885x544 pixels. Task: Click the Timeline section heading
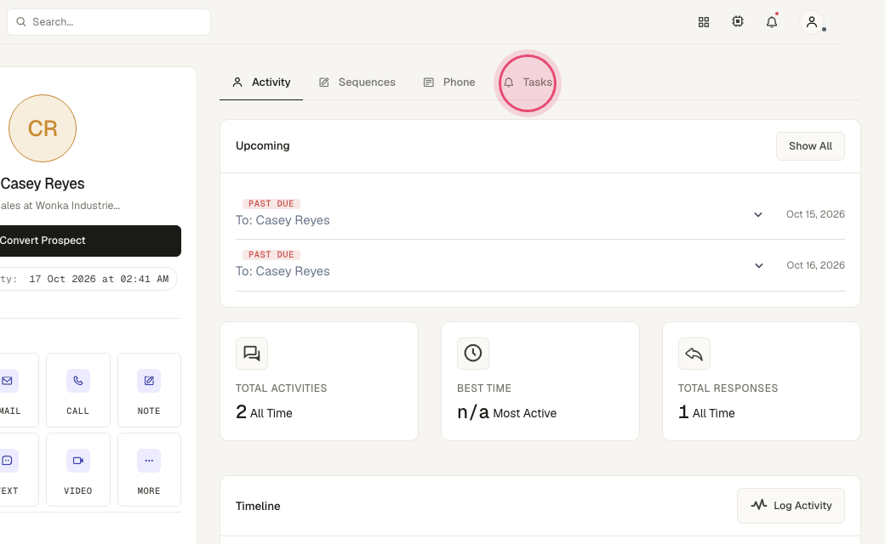click(x=258, y=507)
